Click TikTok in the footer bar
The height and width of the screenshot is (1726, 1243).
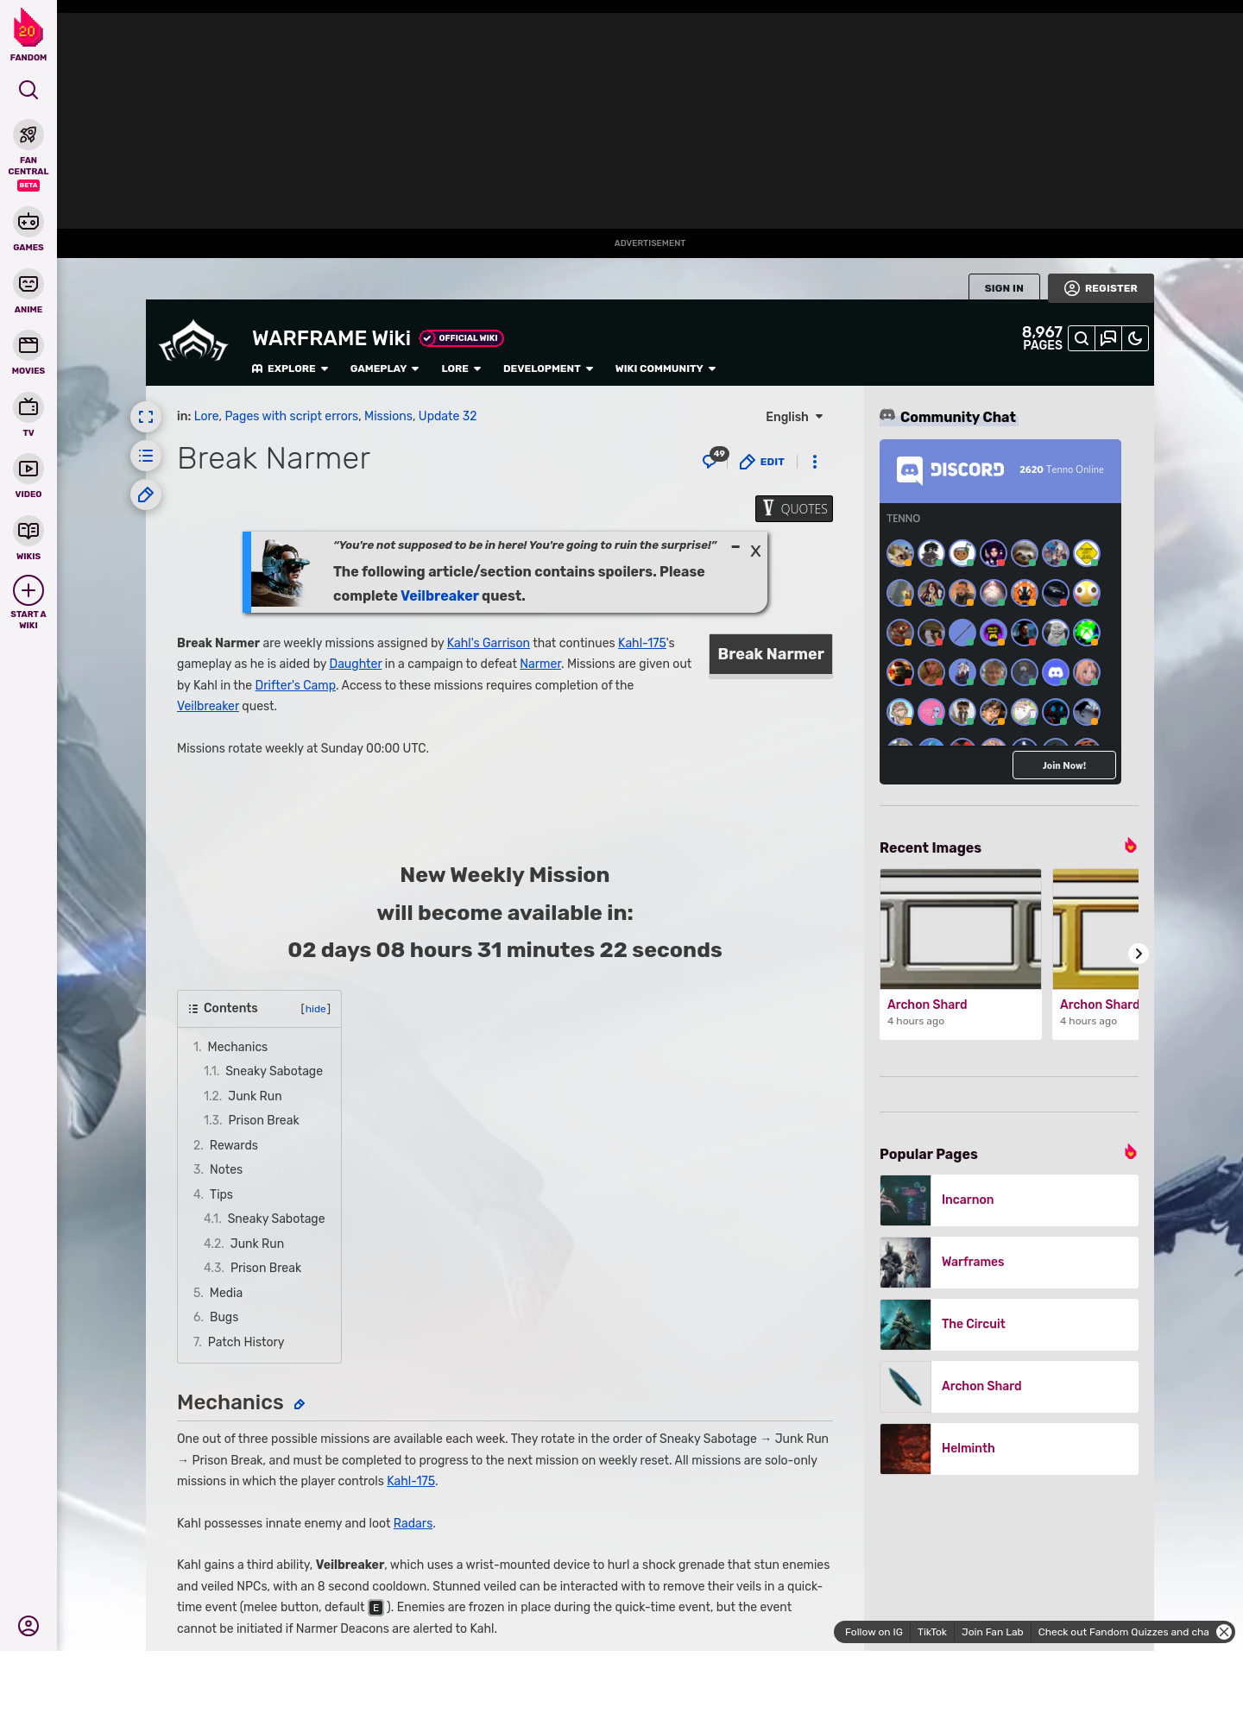coord(932,1632)
